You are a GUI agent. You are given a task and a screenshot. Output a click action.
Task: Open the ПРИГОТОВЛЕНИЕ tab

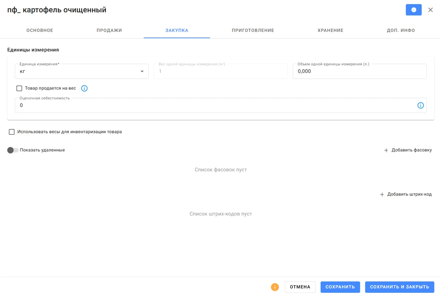tap(253, 30)
